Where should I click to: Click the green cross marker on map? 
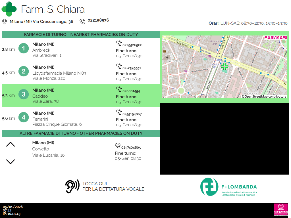tap(225, 67)
